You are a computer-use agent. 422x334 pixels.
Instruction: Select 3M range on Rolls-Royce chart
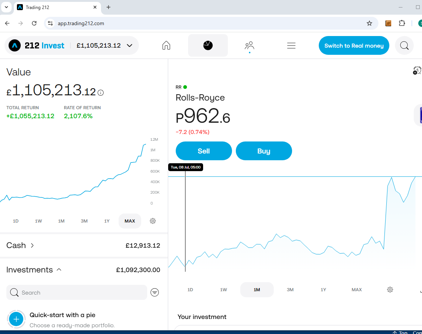[x=290, y=290]
